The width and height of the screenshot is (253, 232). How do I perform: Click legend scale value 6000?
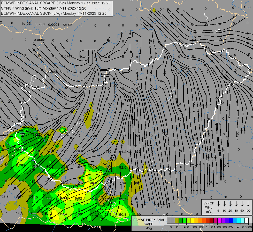pyautogui.click(x=248, y=227)
